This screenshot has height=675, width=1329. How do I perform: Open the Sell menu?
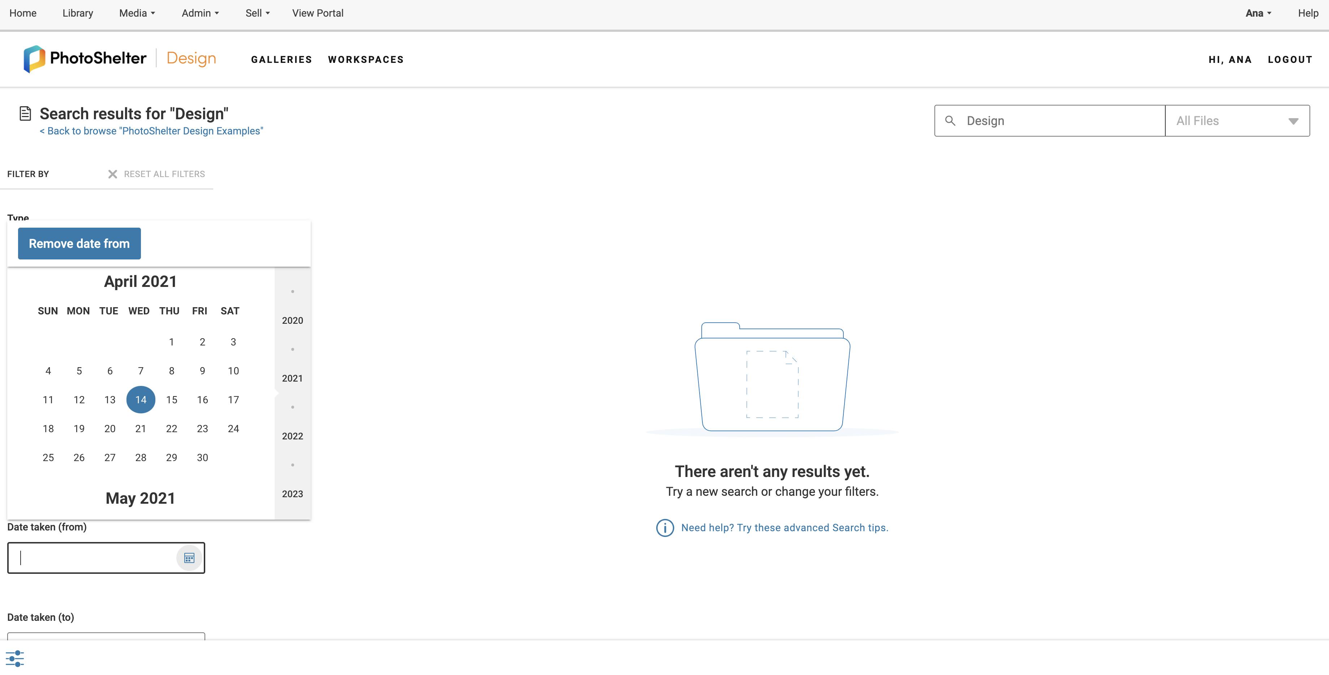coord(257,13)
